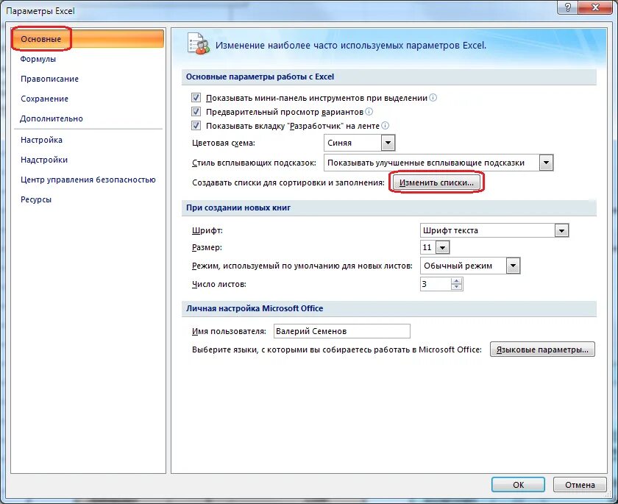The image size is (618, 504).
Task: Open the Стиль всплывающих подсказок dropdown
Action: [546, 163]
